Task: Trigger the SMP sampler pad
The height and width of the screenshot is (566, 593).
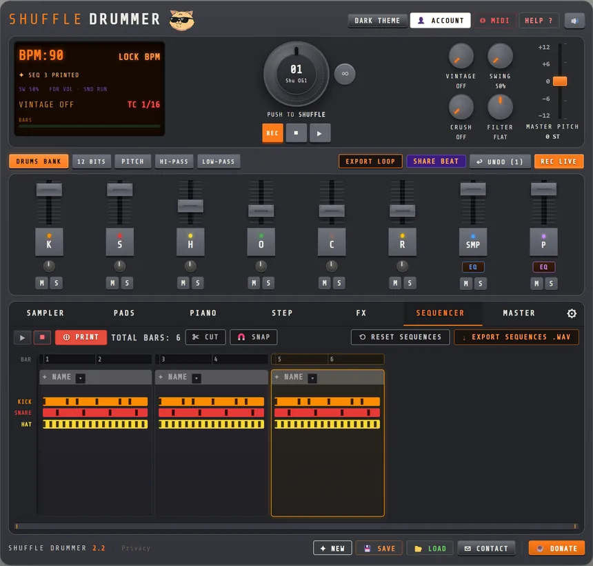Action: 473,242
